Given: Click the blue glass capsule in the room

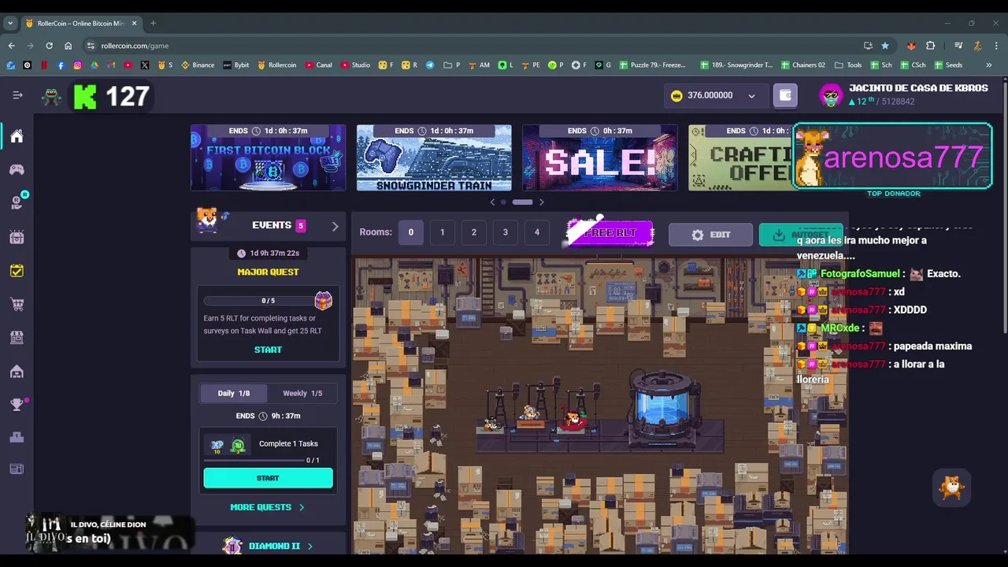Looking at the screenshot, I should pos(665,406).
